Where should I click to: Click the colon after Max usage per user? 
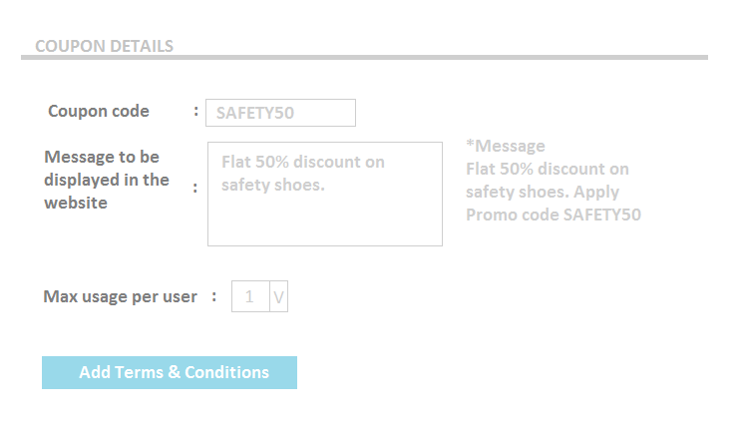point(213,296)
